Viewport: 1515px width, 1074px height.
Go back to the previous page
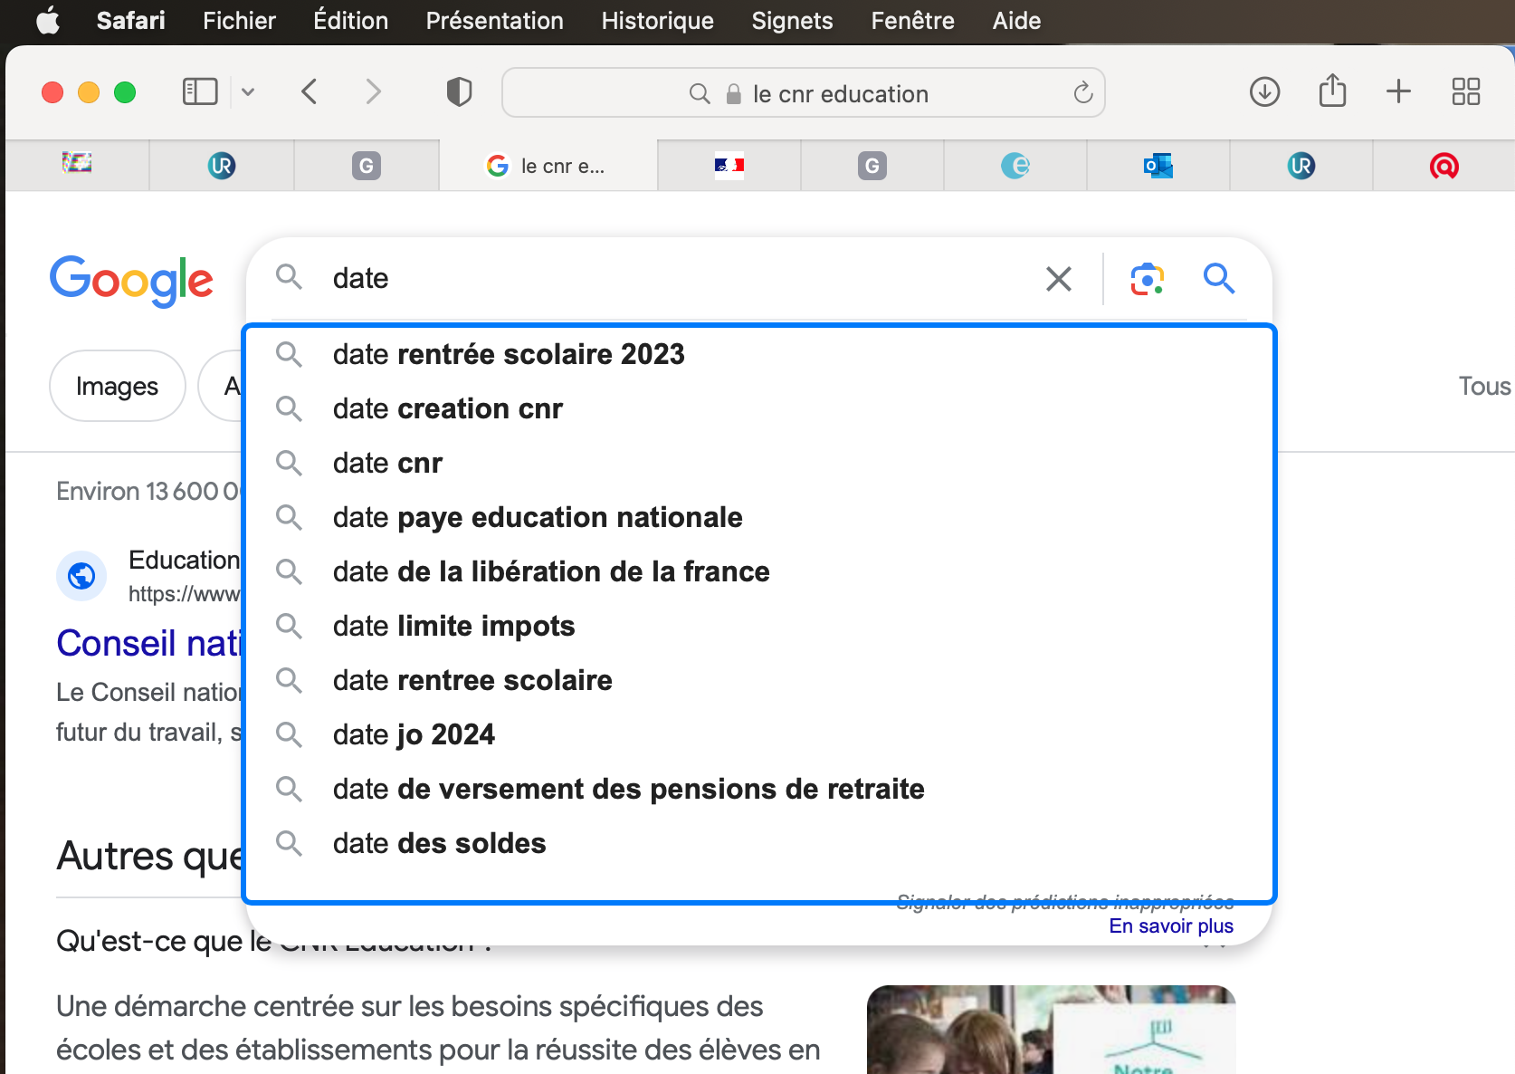tap(310, 91)
